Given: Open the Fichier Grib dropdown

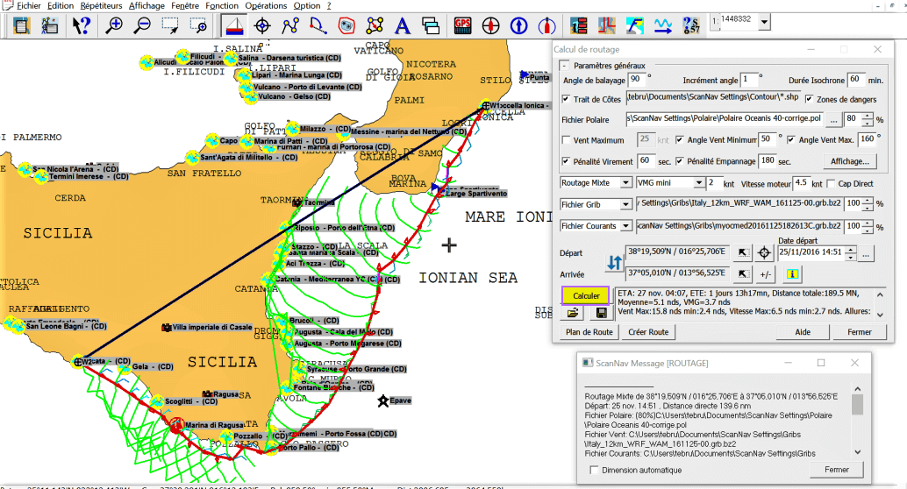Looking at the screenshot, I should point(625,204).
